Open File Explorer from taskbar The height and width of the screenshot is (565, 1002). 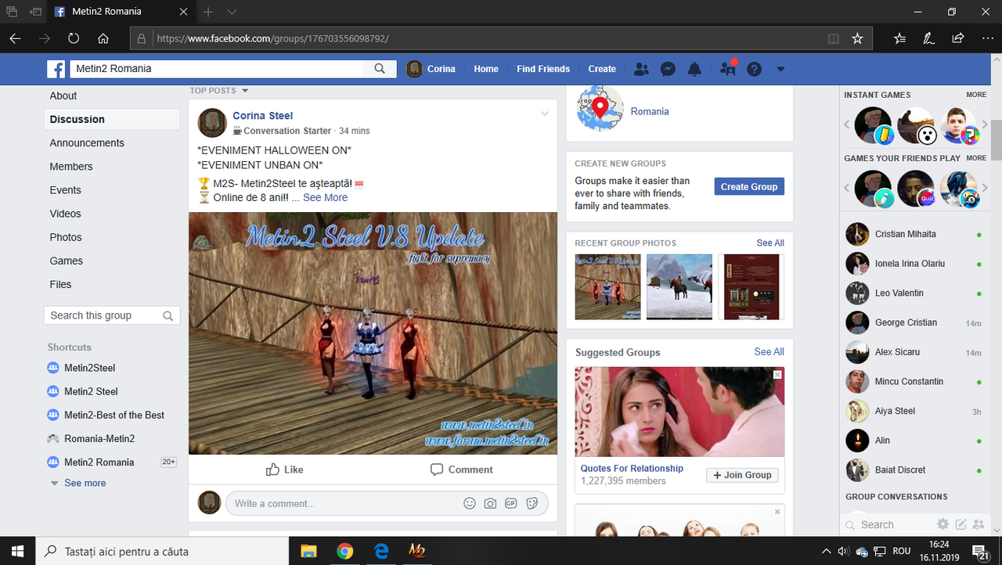pos(308,551)
